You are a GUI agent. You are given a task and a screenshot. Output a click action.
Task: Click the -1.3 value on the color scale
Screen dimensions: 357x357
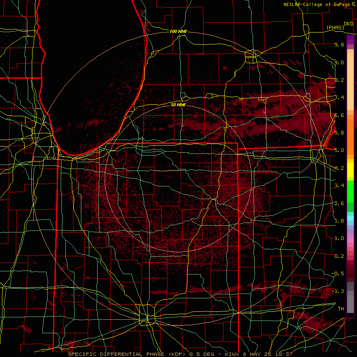[338, 291]
